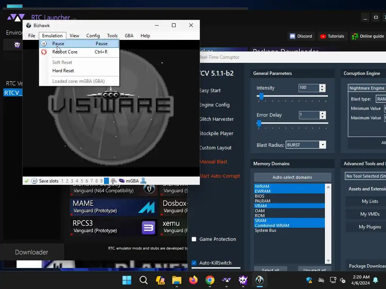The height and width of the screenshot is (289, 386).
Task: Click the mGBA core icon in status bar
Action: pyautogui.click(x=122, y=181)
